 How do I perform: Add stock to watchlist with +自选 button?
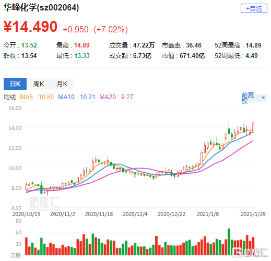click(254, 8)
